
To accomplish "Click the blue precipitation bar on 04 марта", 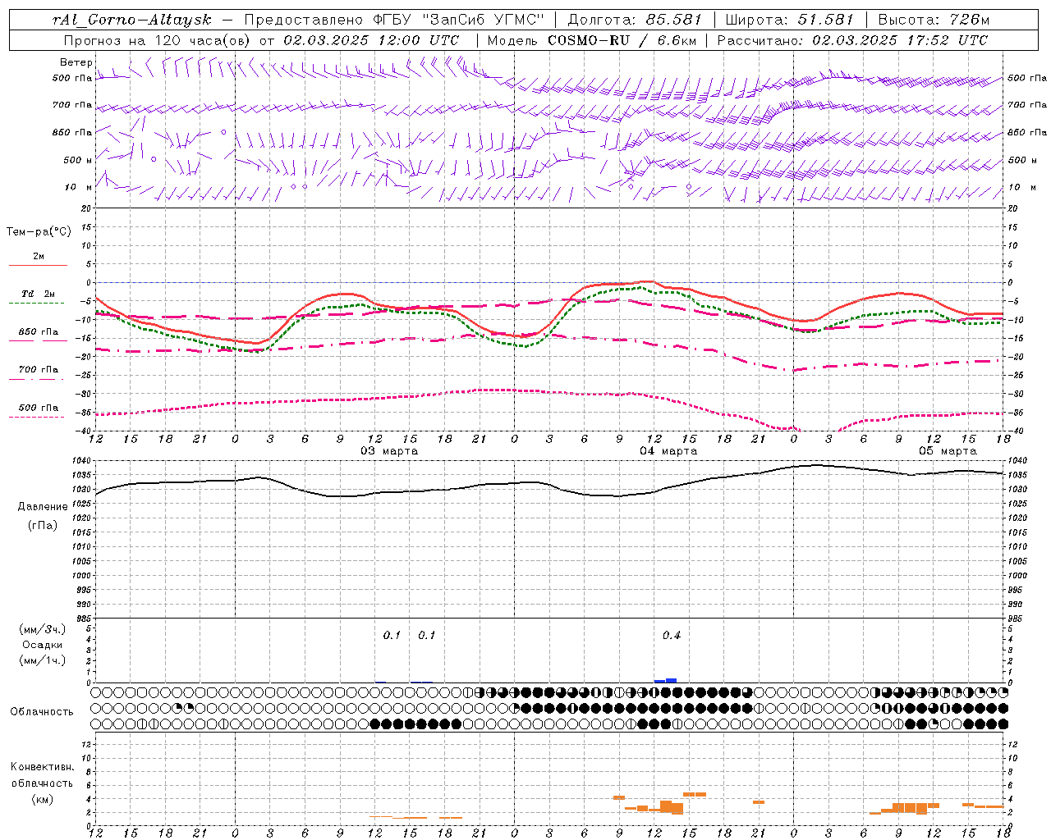I will coord(666,680).
